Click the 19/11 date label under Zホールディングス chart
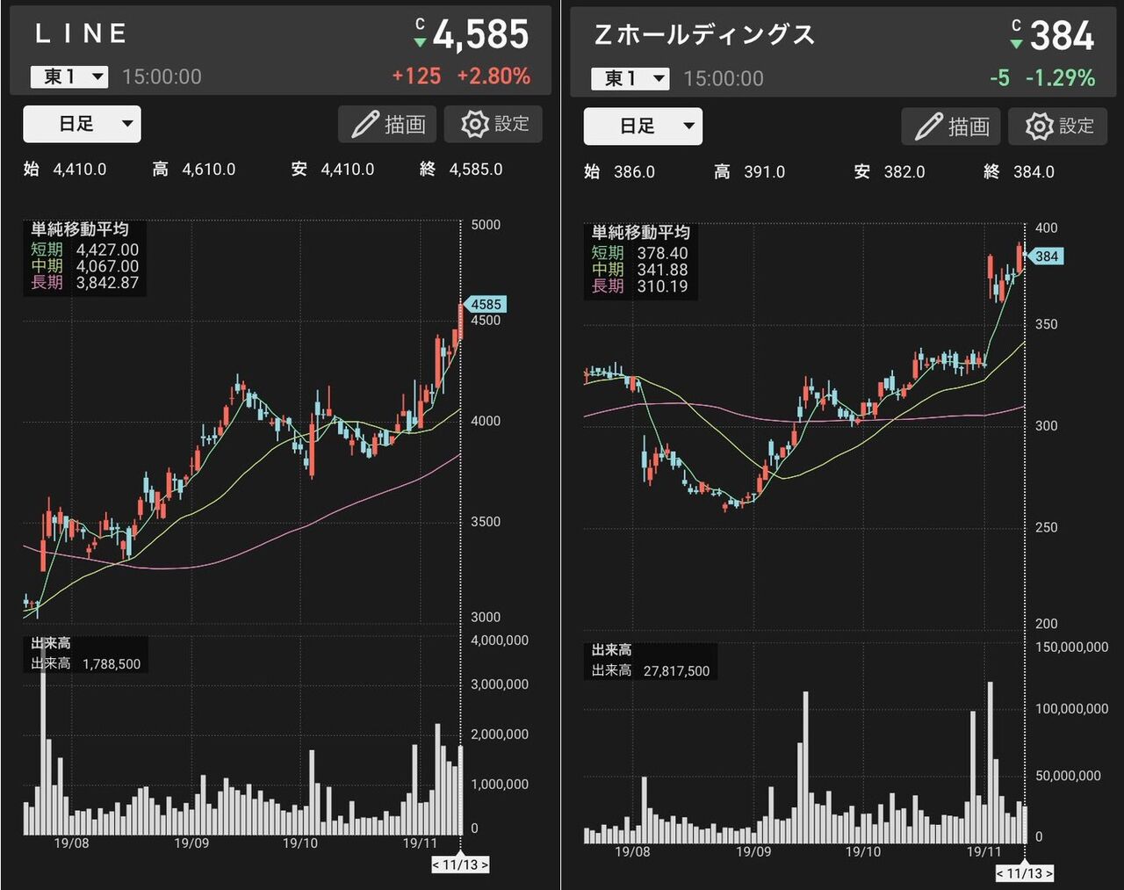Viewport: 1124px width, 890px height. click(x=983, y=852)
